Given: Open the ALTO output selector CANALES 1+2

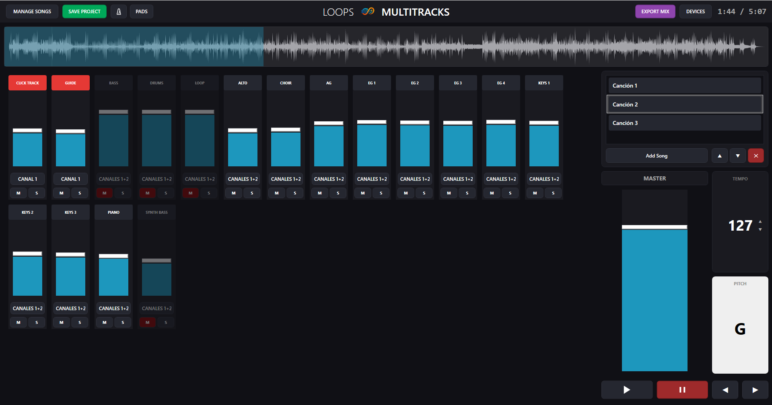Looking at the screenshot, I should point(243,179).
